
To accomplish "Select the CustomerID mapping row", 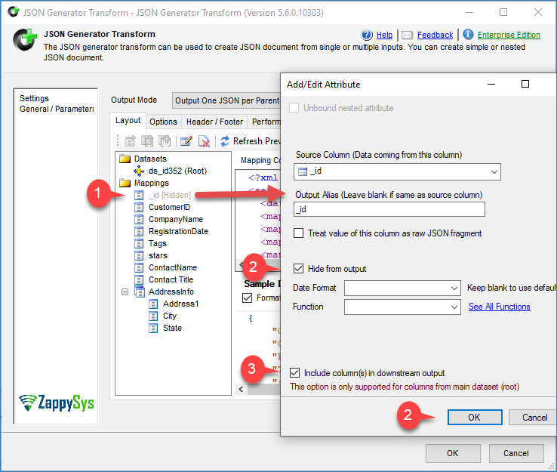I will click(x=170, y=207).
